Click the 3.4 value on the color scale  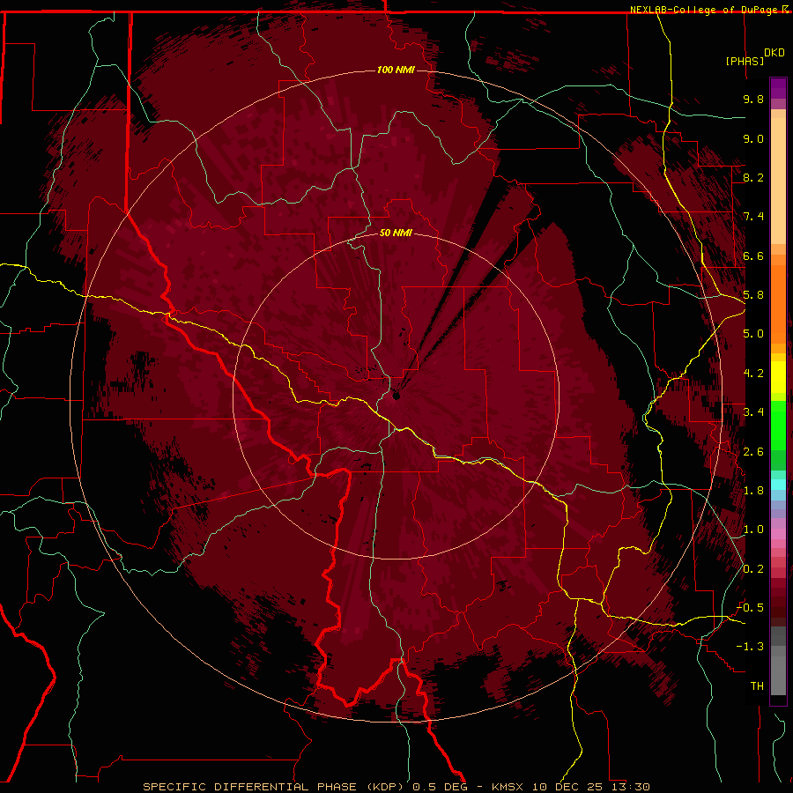click(x=753, y=412)
